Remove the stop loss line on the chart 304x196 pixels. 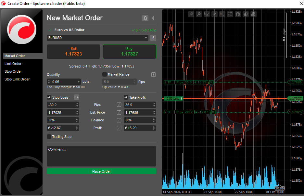click(213, 112)
